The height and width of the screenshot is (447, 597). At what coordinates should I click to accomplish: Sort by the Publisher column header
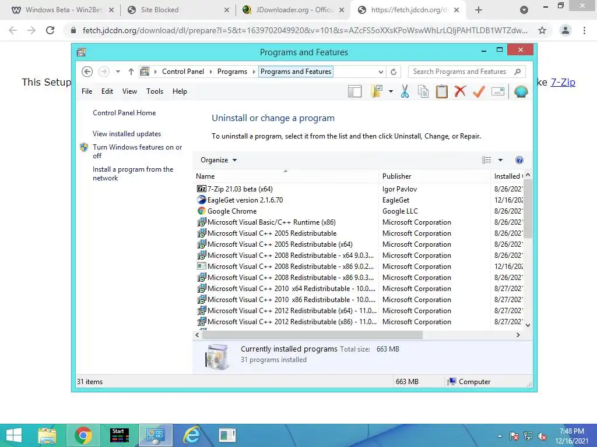(x=434, y=176)
